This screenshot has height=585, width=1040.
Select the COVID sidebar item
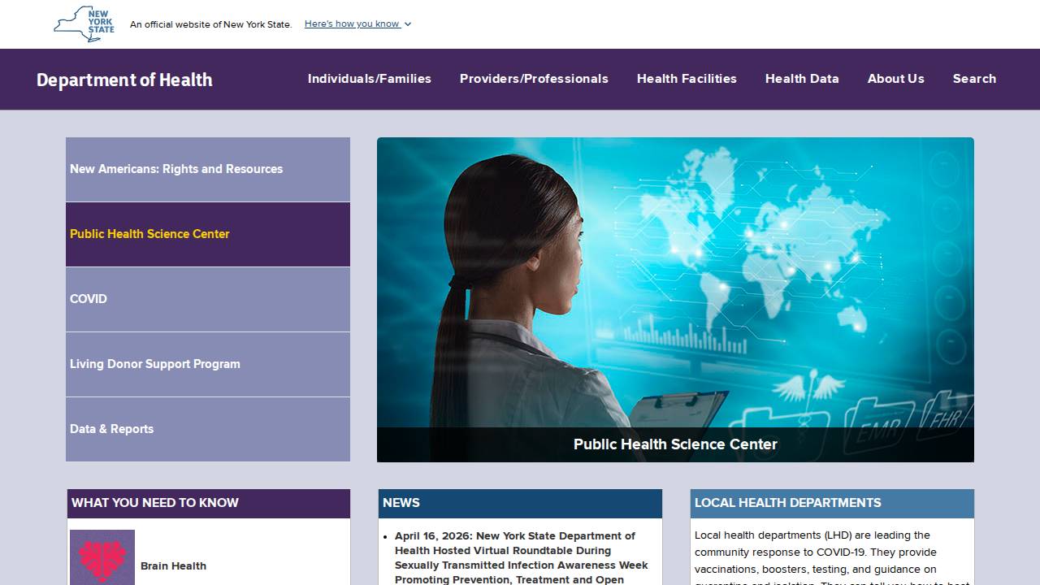click(89, 299)
